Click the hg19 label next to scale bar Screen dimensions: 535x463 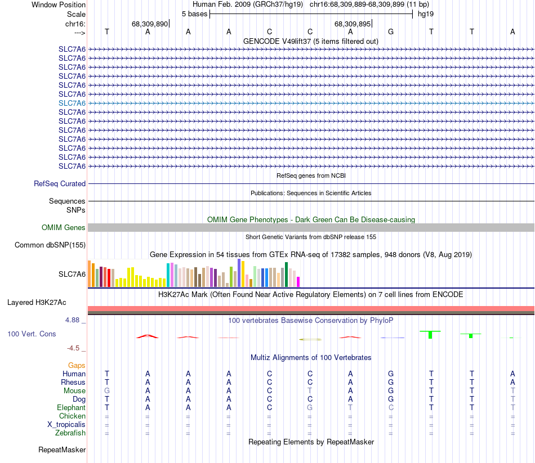pos(426,14)
